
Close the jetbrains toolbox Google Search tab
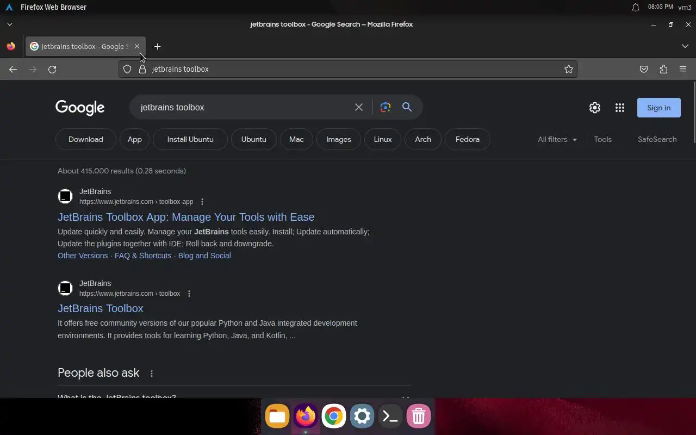[137, 46]
